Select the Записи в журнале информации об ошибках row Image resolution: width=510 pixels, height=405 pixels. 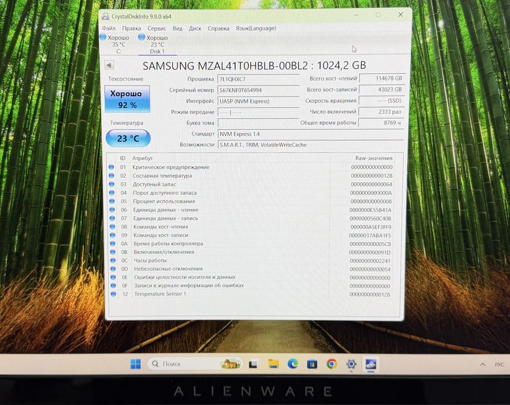click(x=251, y=286)
